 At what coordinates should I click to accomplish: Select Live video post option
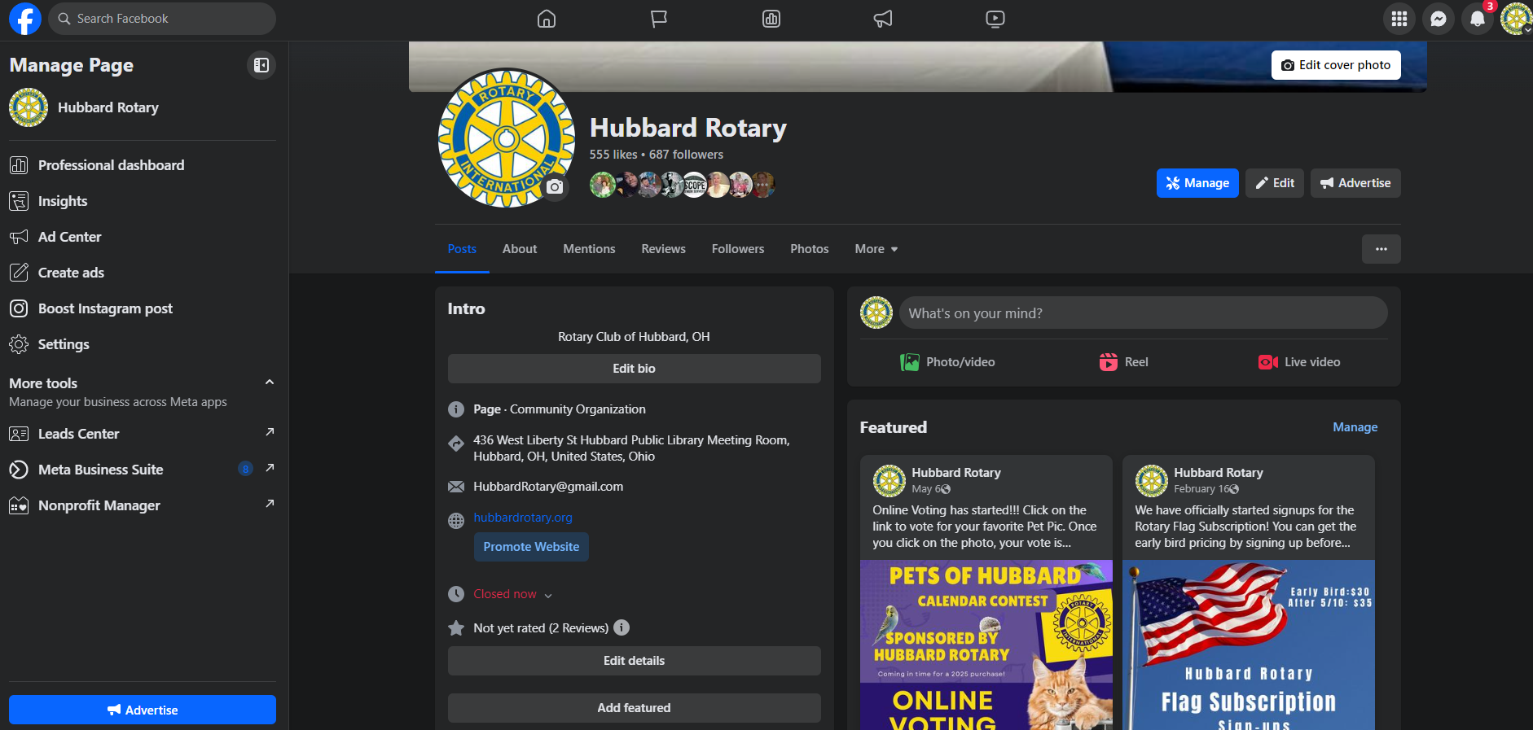click(1300, 362)
